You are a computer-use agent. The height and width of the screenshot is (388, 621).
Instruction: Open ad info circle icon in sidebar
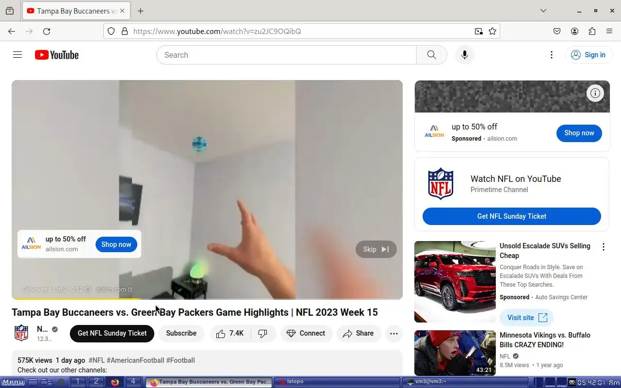595,93
